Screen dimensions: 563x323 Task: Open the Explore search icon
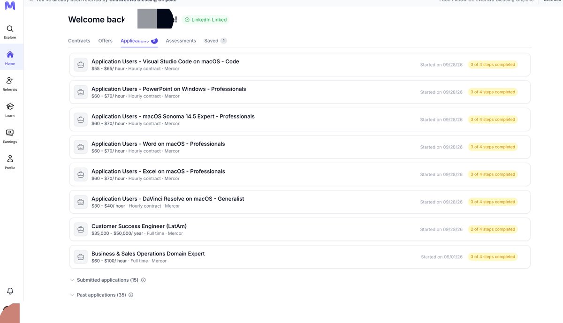10,29
